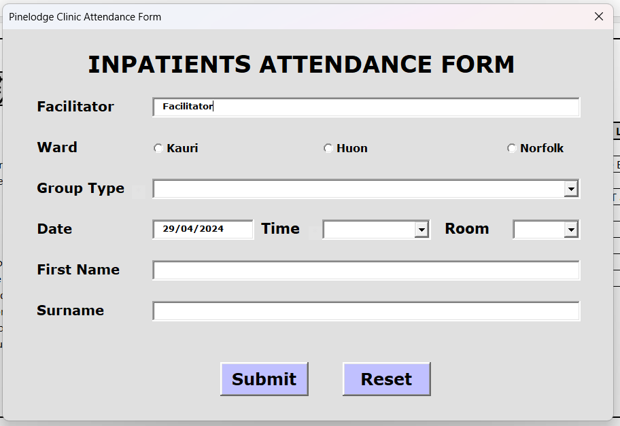Click inside the Time combo box field

point(369,230)
